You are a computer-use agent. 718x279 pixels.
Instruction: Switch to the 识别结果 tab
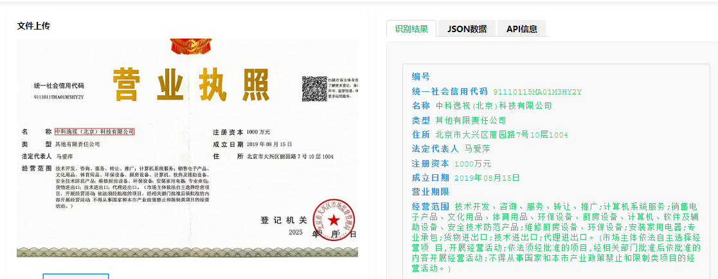pyautogui.click(x=411, y=28)
